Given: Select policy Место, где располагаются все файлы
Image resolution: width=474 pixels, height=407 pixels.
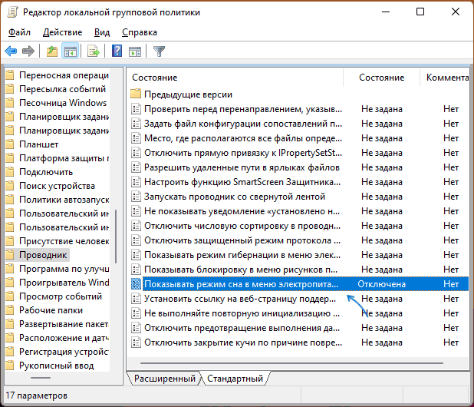Looking at the screenshot, I should coord(243,138).
